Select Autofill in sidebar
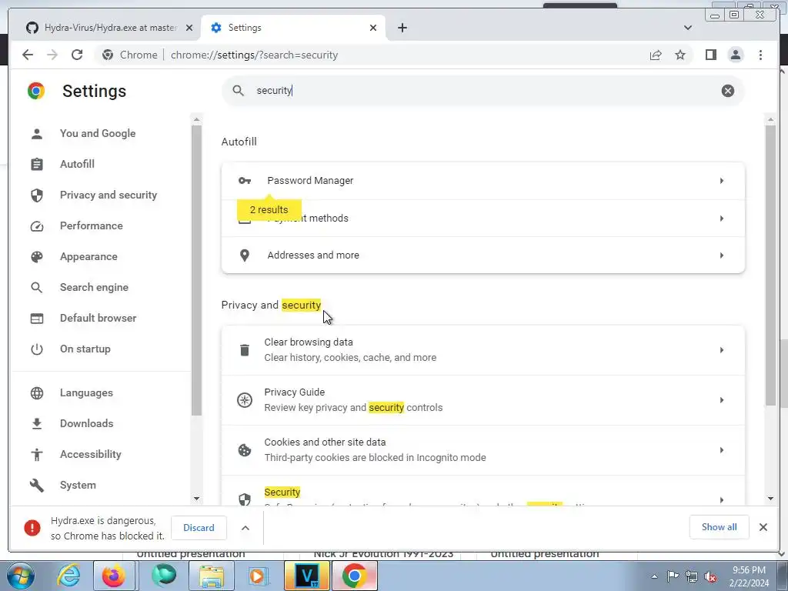This screenshot has height=591, width=788. (x=77, y=164)
